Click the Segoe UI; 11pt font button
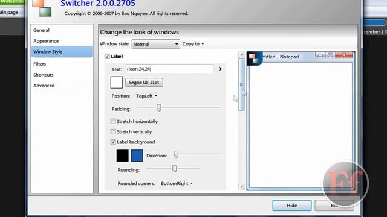Viewport: 387px width, 217px height. (x=144, y=83)
